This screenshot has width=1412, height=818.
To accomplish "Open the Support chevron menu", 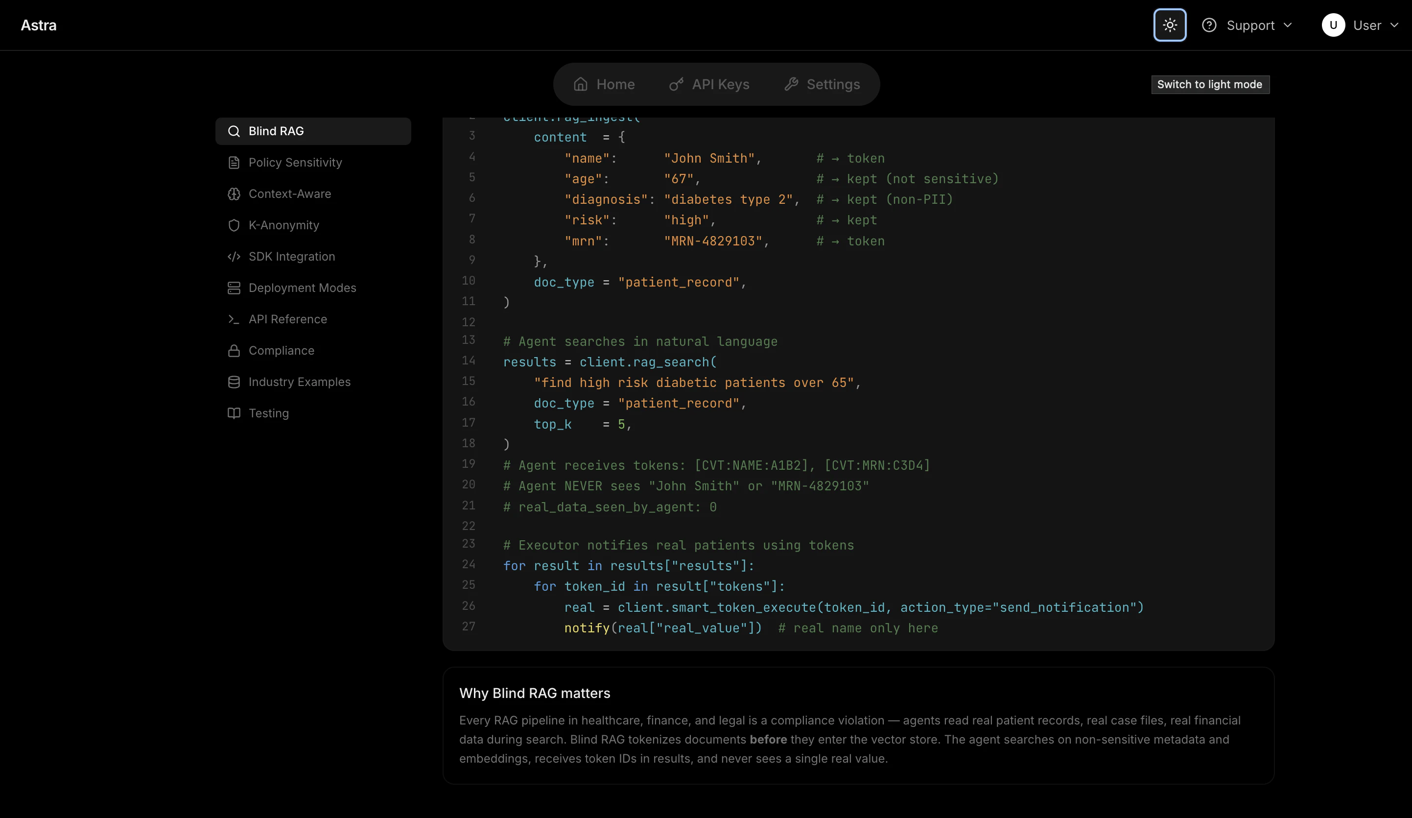I will 1289,24.
